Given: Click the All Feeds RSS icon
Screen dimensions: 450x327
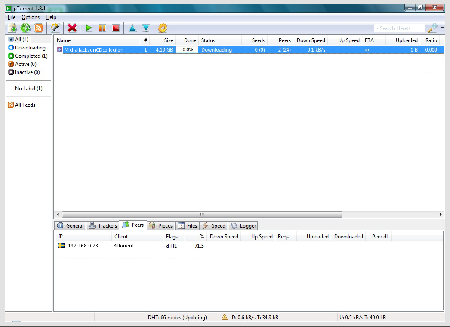Looking at the screenshot, I should 11,105.
